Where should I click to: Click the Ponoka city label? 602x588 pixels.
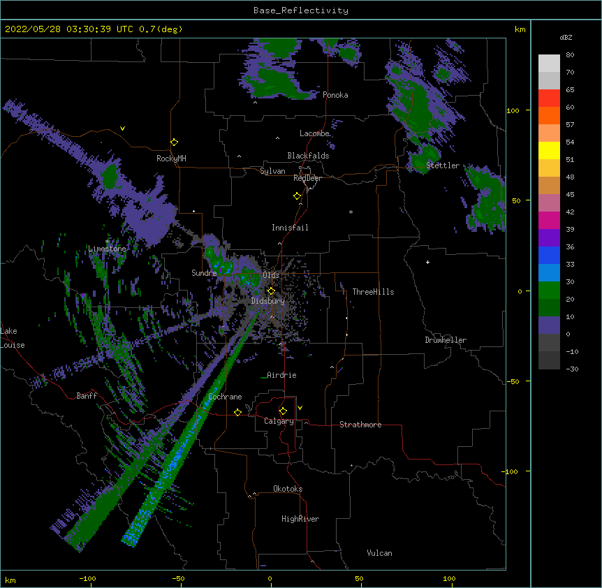tap(335, 95)
